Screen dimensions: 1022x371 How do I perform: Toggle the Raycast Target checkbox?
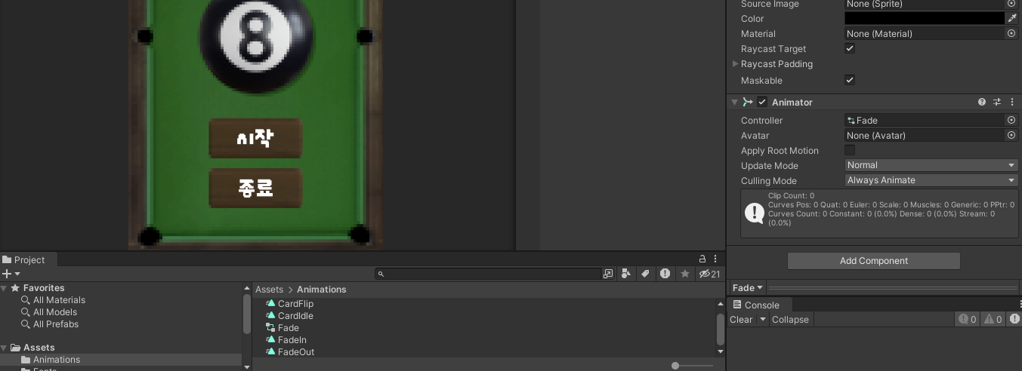pyautogui.click(x=850, y=48)
